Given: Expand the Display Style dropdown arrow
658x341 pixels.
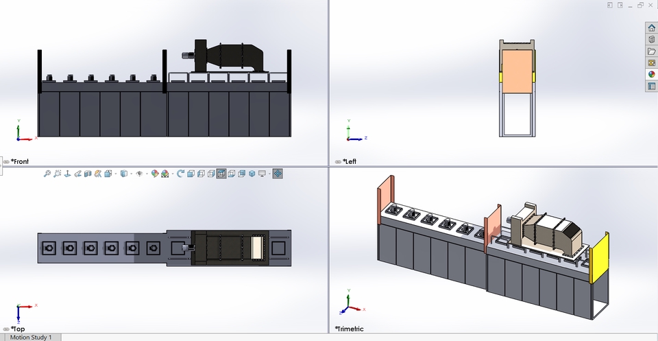Looking at the screenshot, I should tap(132, 174).
